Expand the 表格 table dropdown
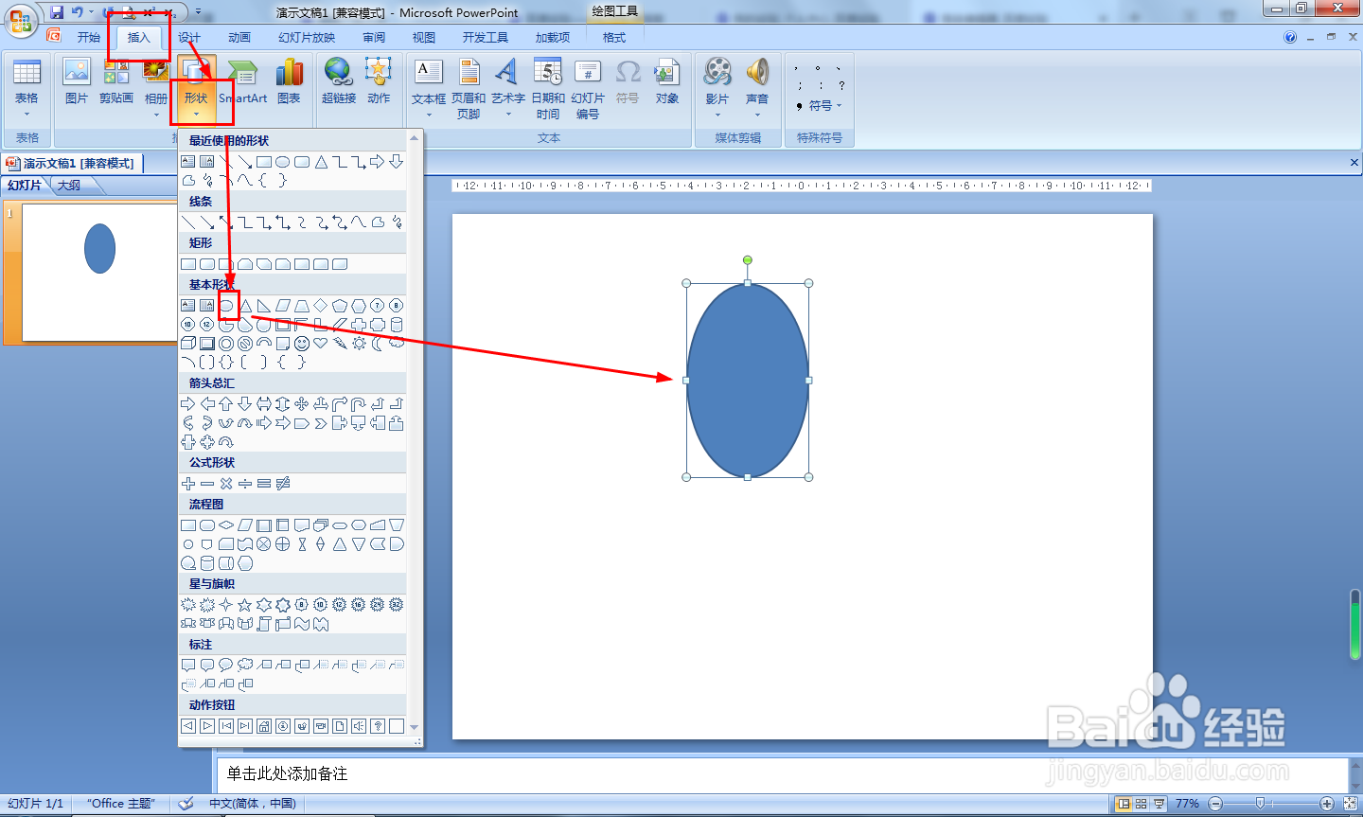This screenshot has width=1363, height=817. click(27, 115)
